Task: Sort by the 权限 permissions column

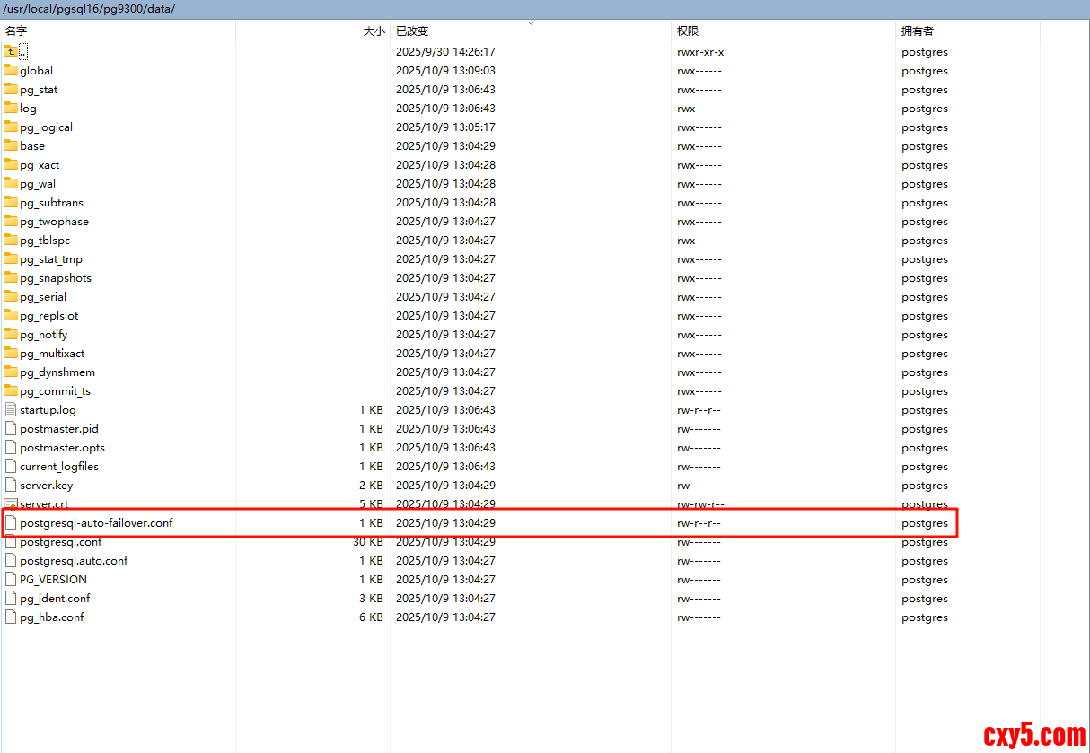Action: point(687,31)
